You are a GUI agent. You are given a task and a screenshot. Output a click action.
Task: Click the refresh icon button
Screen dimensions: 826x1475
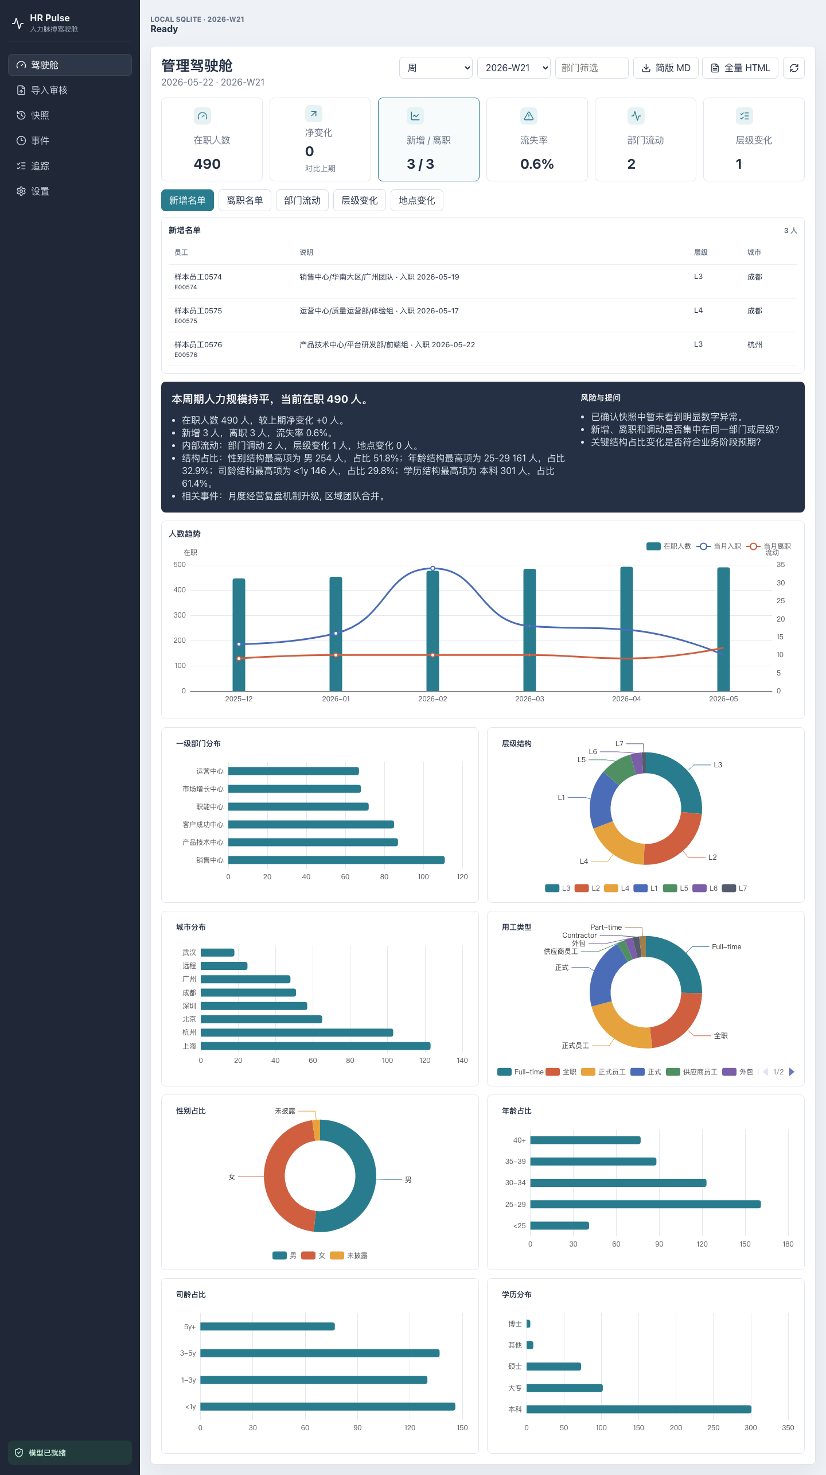(x=794, y=68)
